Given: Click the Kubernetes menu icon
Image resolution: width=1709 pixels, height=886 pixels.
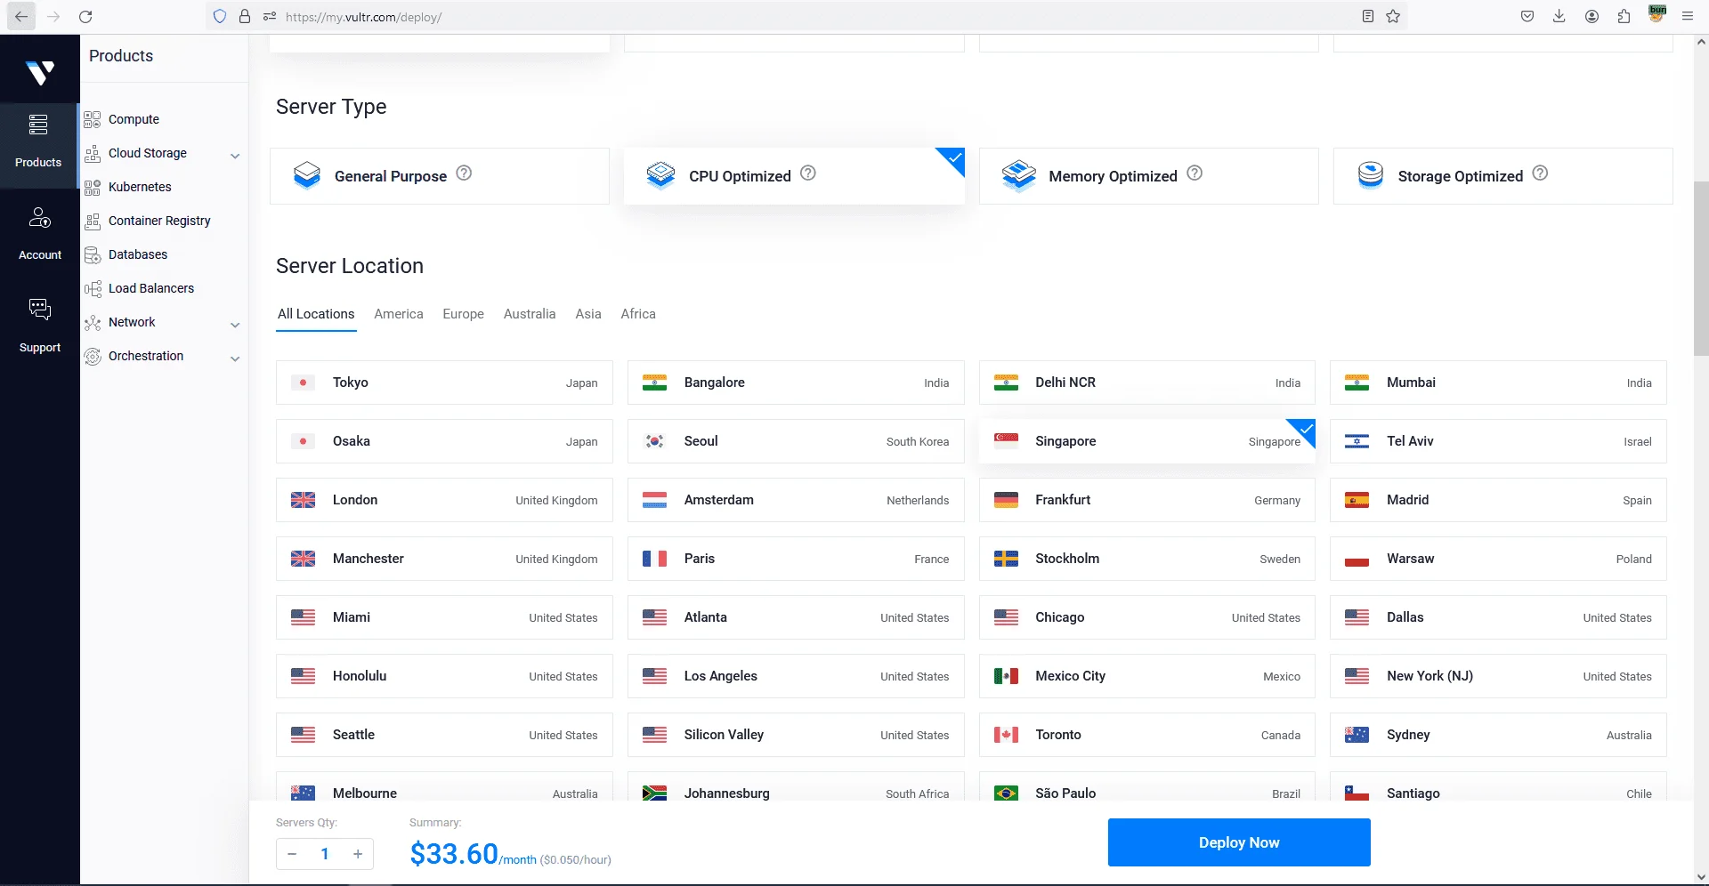Looking at the screenshot, I should (93, 187).
